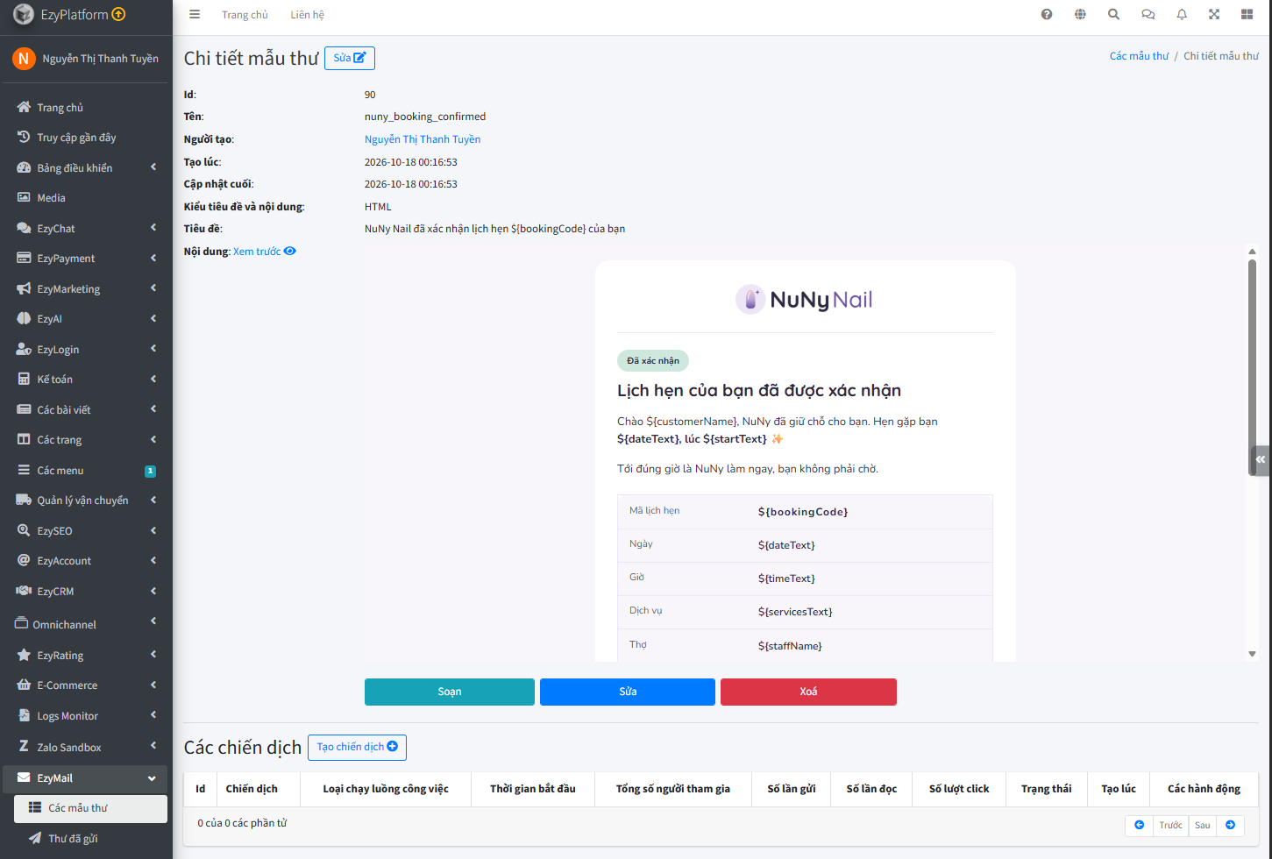Toggle content preview via Xem trước
This screenshot has height=859, width=1272.
tap(265, 252)
